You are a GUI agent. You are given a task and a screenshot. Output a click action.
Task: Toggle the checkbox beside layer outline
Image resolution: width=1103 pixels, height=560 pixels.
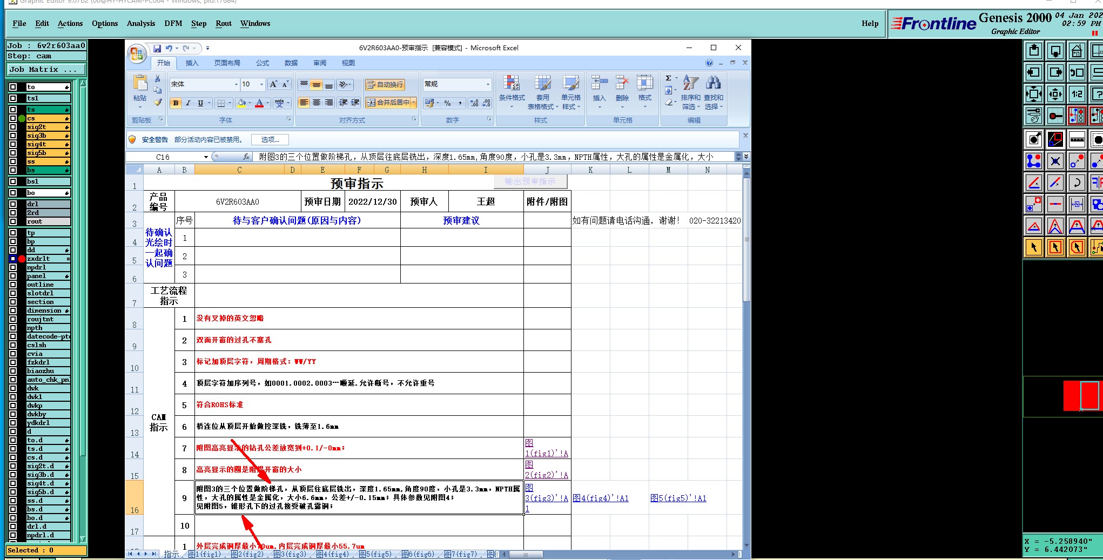coord(13,285)
